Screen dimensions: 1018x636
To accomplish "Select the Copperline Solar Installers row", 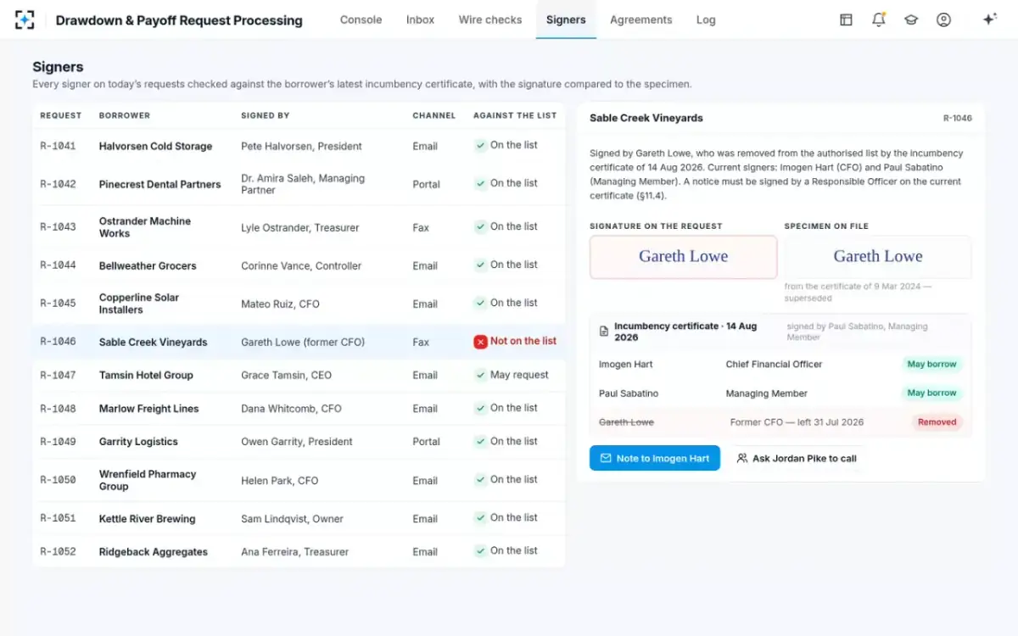I will click(x=299, y=304).
